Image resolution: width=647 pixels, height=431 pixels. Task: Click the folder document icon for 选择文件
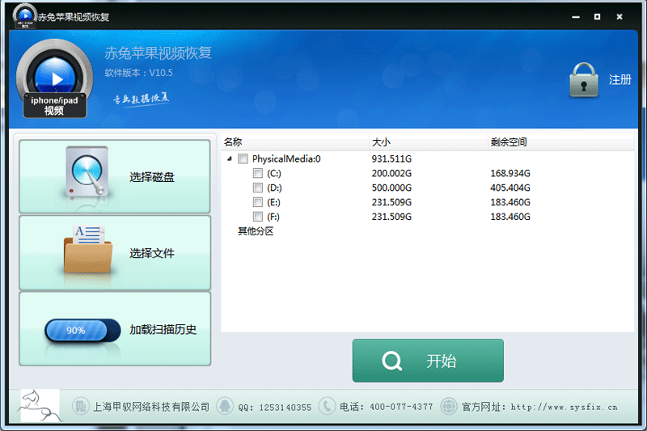pyautogui.click(x=87, y=249)
